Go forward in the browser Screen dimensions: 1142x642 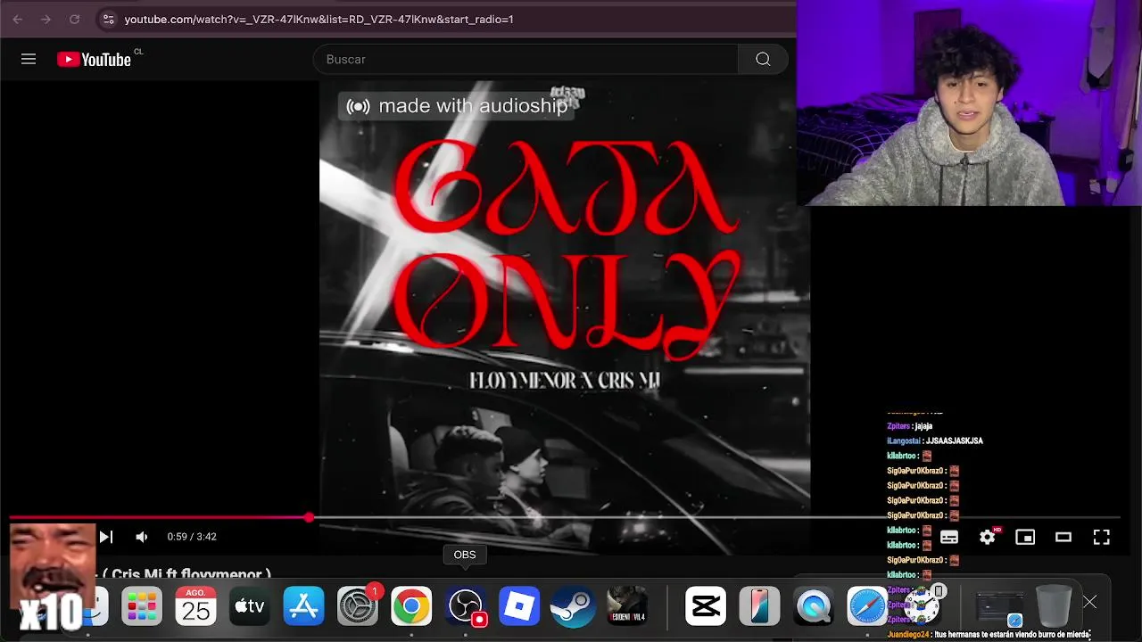coord(46,19)
